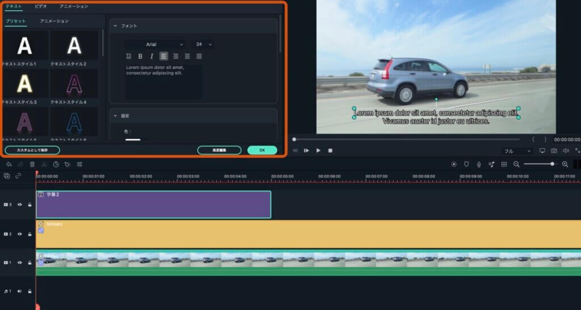
Task: Align the subtitle text to the left
Action: [x=164, y=56]
